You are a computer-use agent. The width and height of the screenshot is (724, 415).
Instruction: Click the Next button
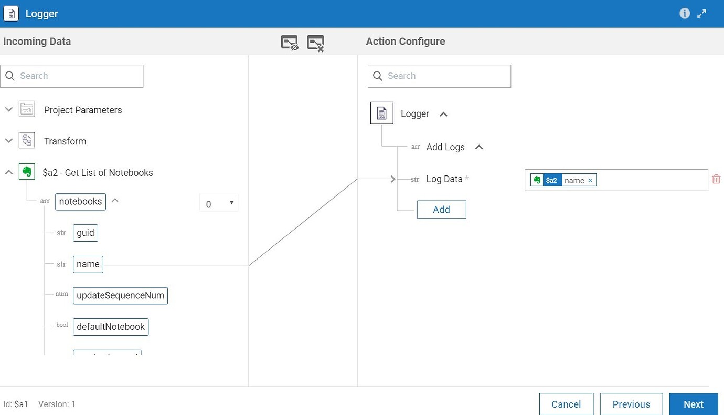pyautogui.click(x=693, y=404)
